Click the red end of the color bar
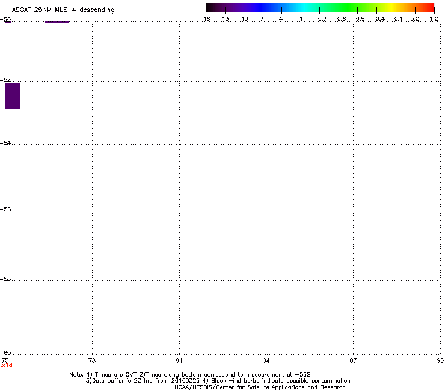The image size is (445, 391). tap(429, 7)
